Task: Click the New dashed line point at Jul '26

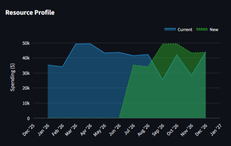Action: click(134, 65)
